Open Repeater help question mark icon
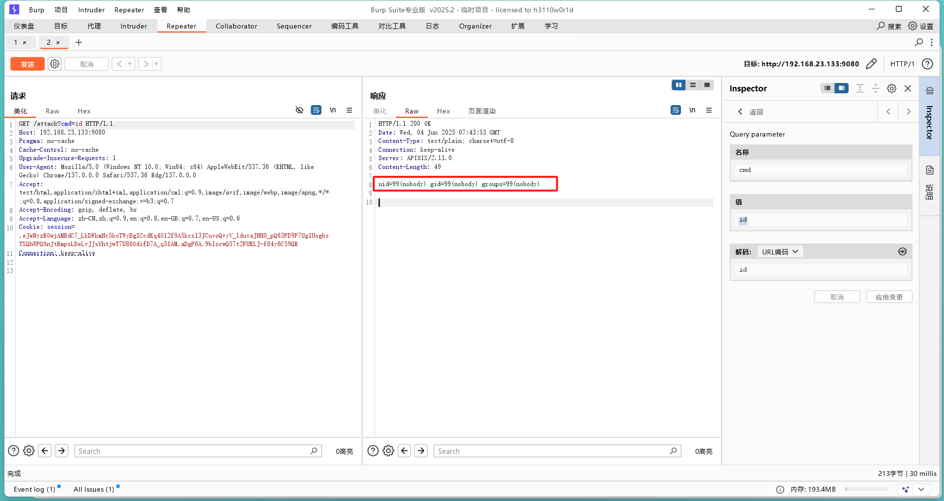This screenshot has width=944, height=501. click(x=927, y=64)
